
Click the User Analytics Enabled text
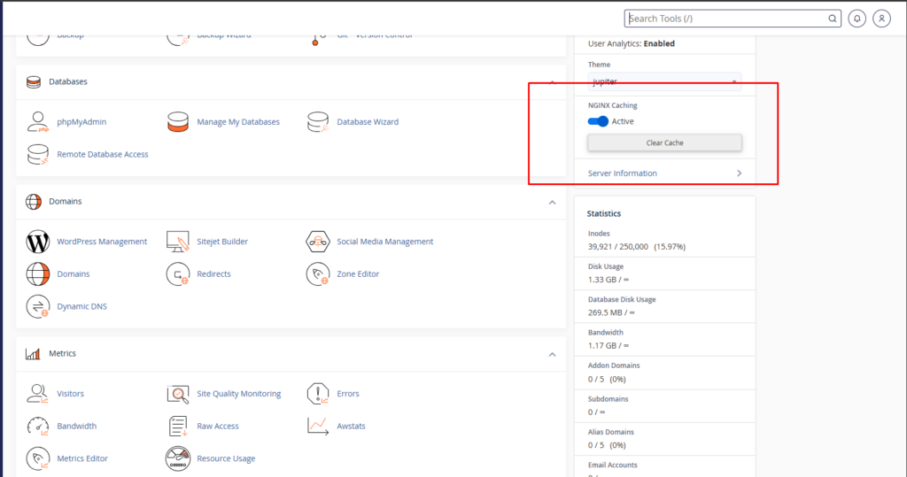pos(631,43)
